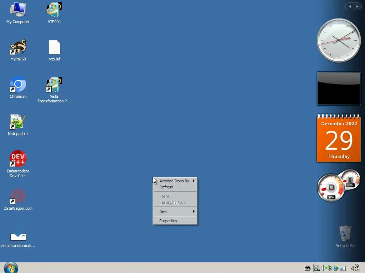
Task: Select the Notepad++ shortcut icon
Action: (x=18, y=125)
